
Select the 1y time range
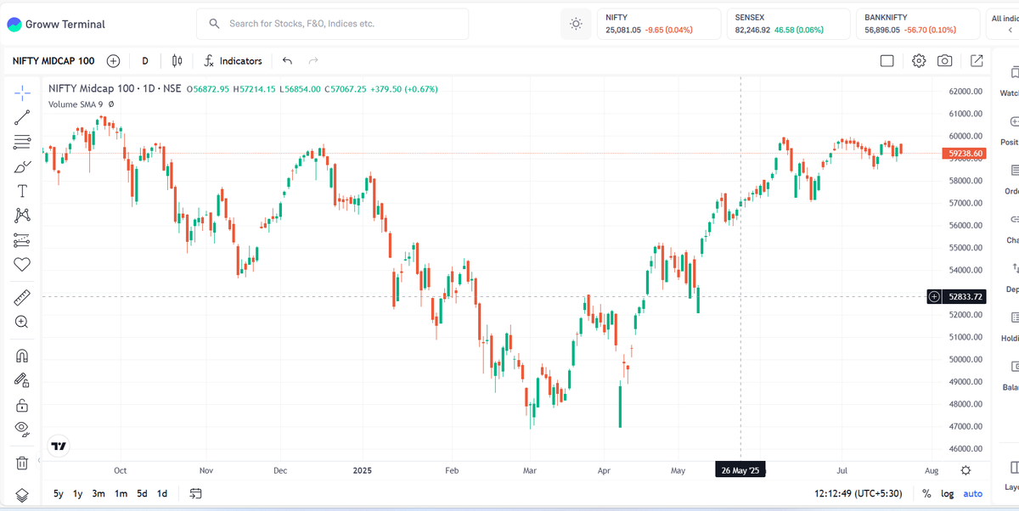[x=78, y=493]
